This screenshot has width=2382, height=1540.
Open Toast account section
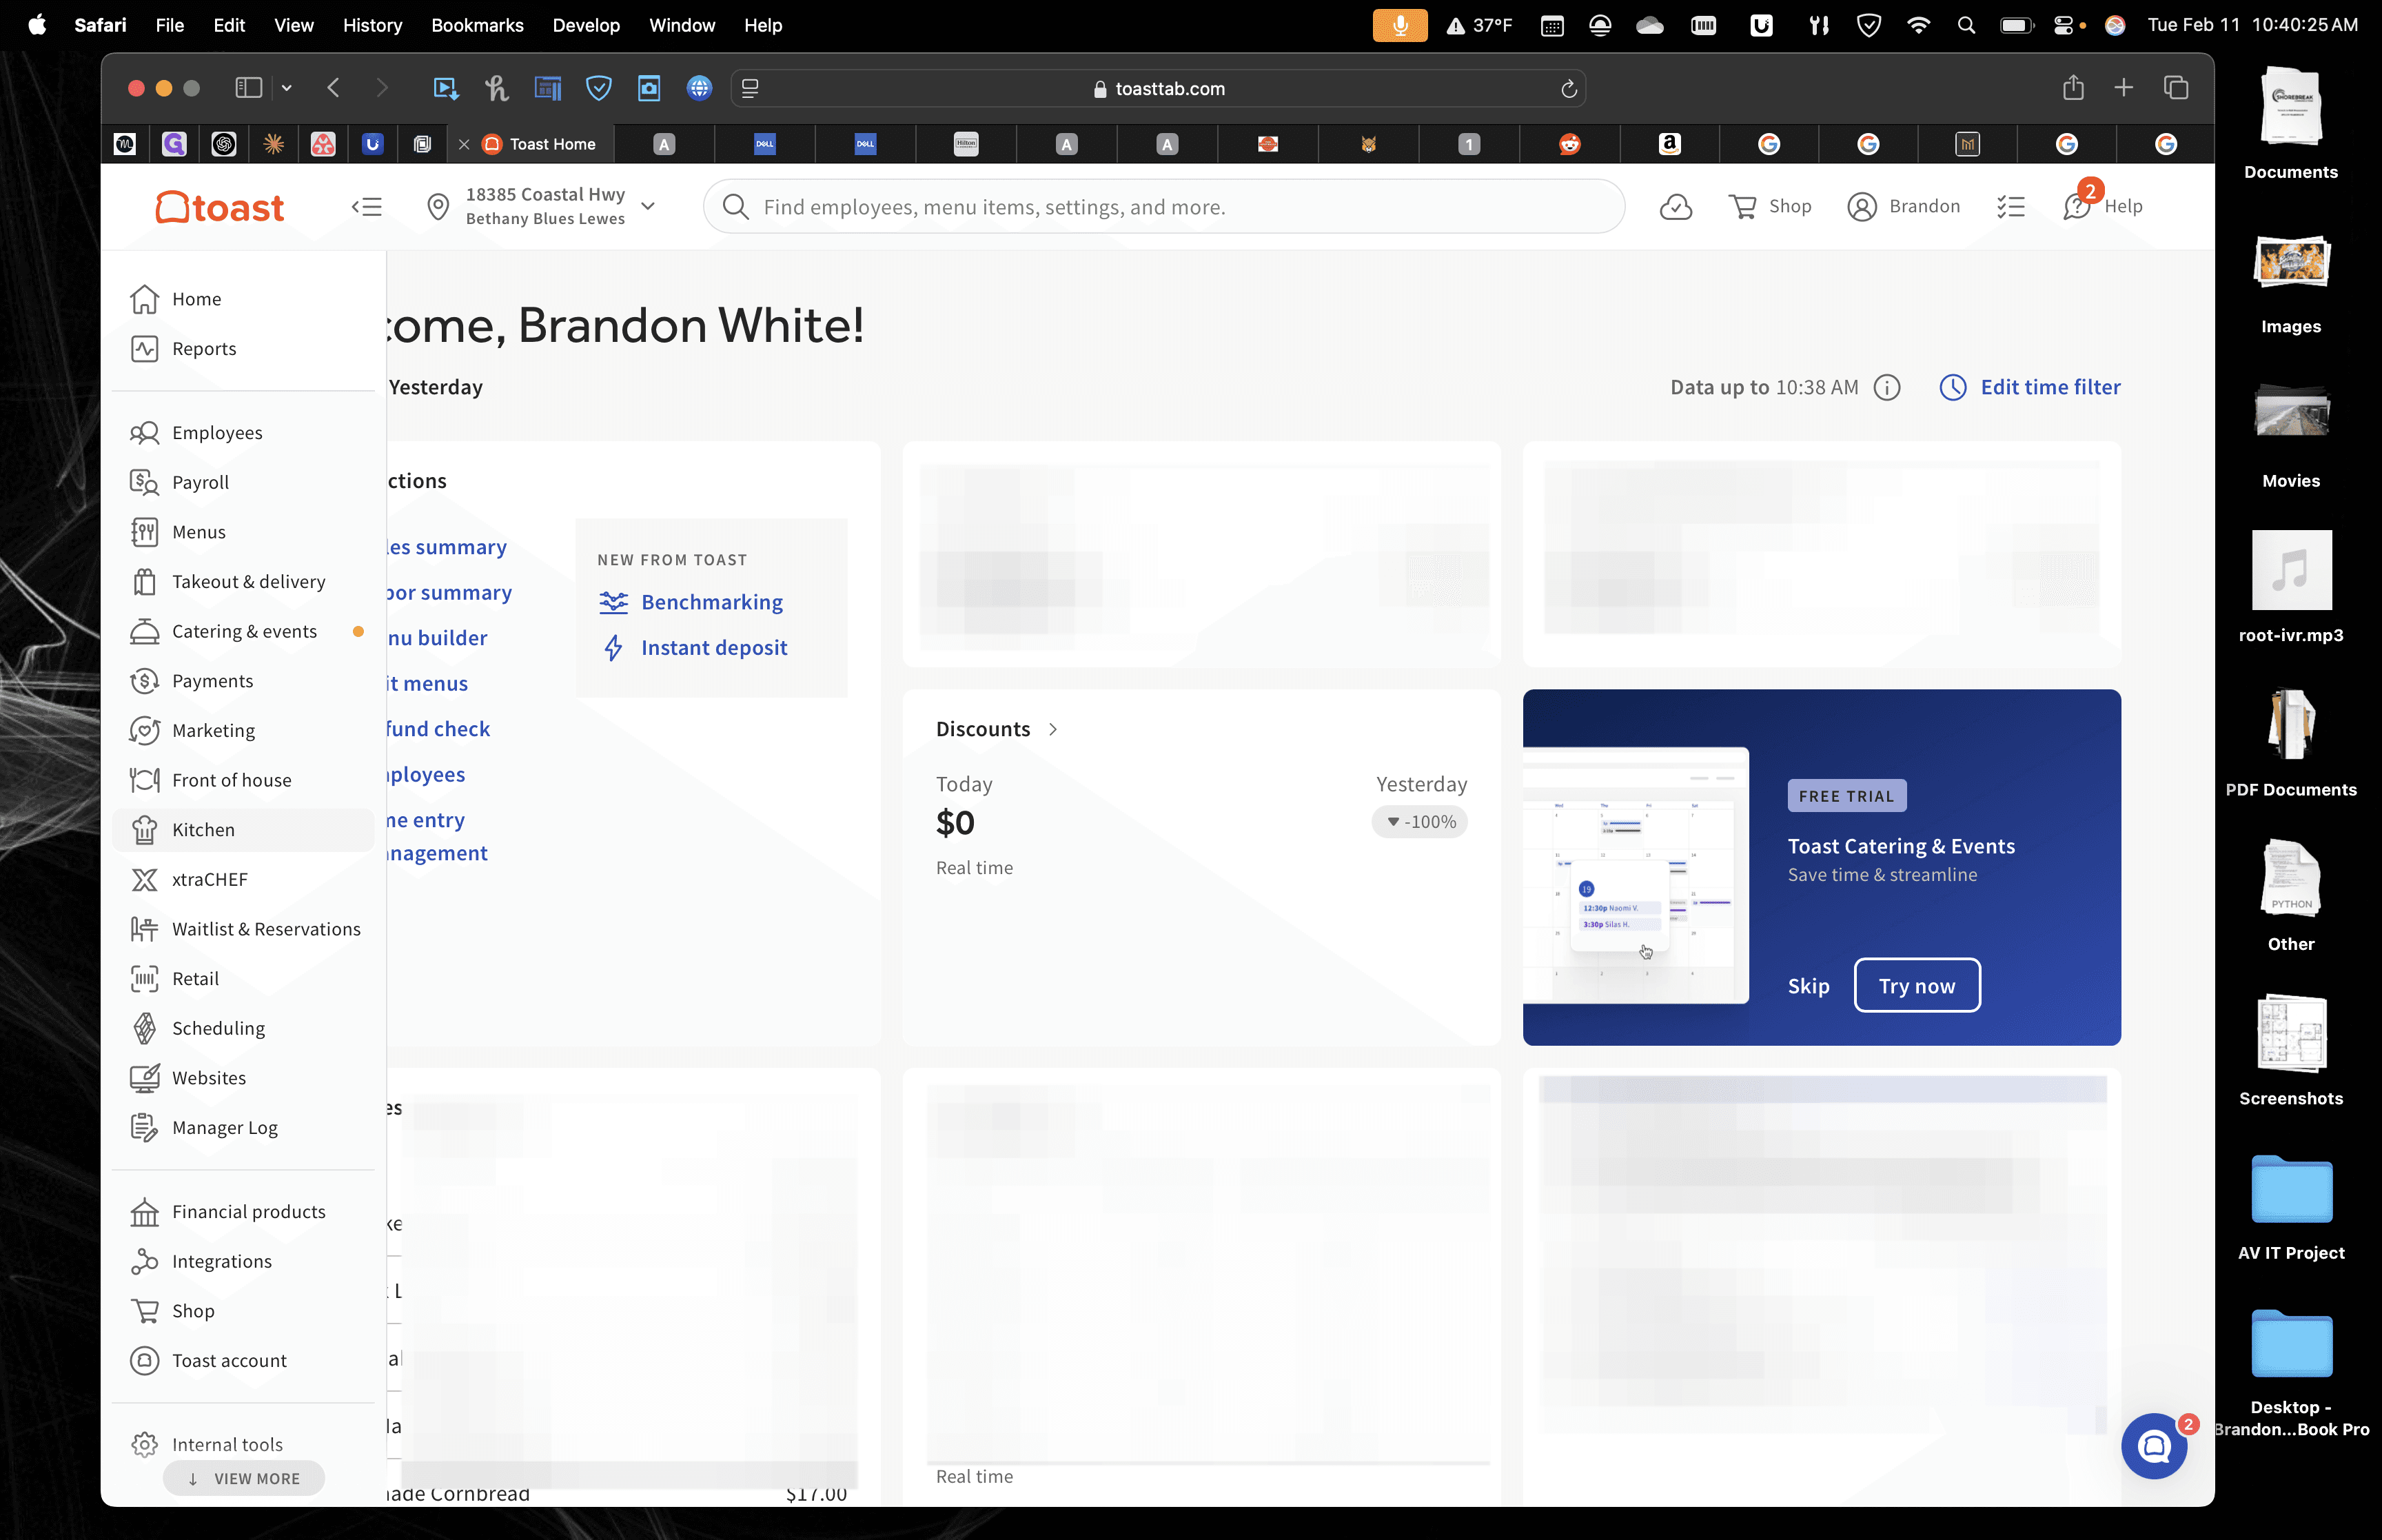click(x=243, y=1360)
